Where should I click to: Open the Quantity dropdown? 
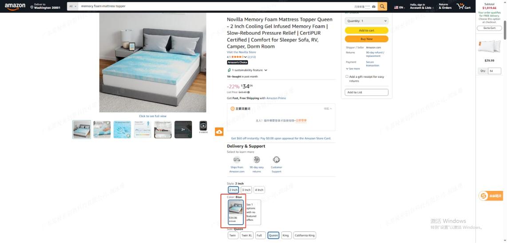(x=366, y=21)
